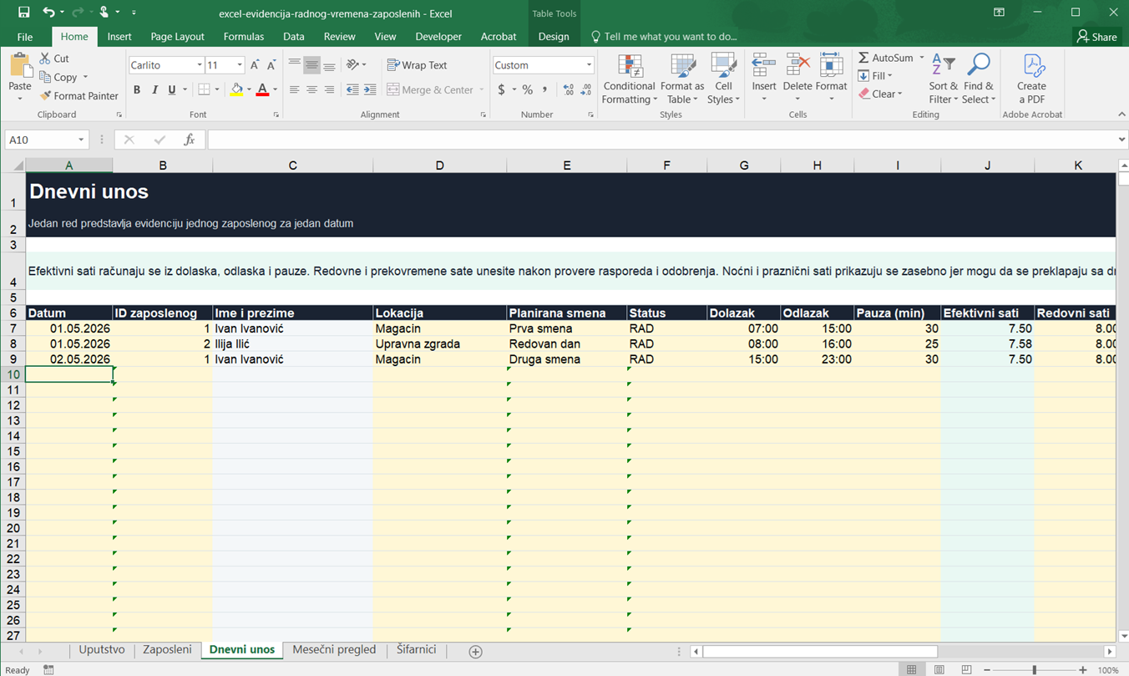Click the Paste clipboard icon

[x=20, y=65]
